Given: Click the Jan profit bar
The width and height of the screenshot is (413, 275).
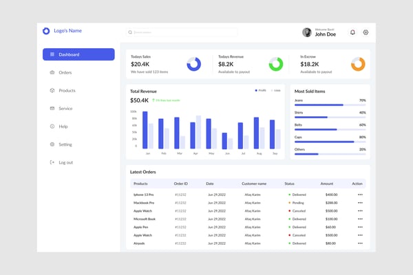Looking at the screenshot, I should (145, 130).
